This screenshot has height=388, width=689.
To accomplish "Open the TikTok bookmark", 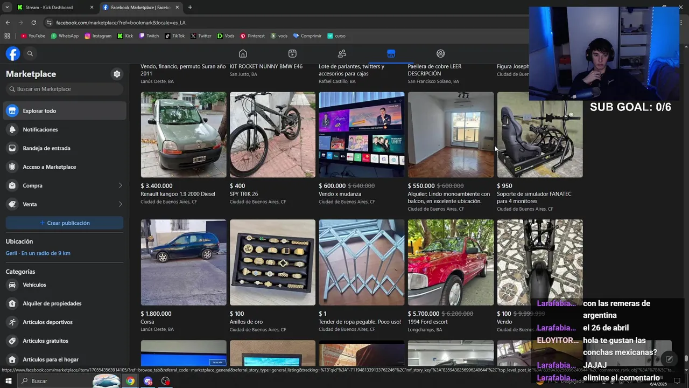I will point(174,36).
